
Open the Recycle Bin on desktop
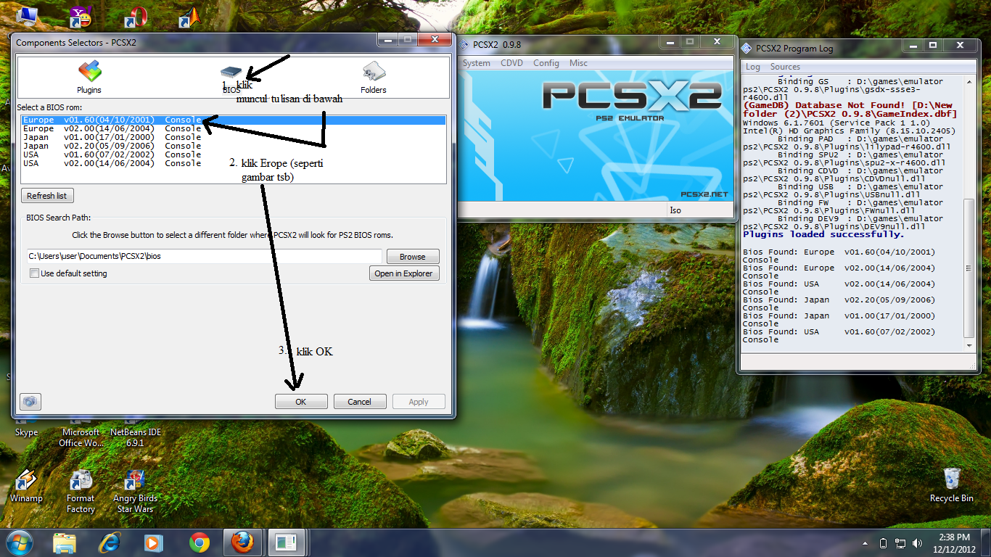[x=952, y=485]
